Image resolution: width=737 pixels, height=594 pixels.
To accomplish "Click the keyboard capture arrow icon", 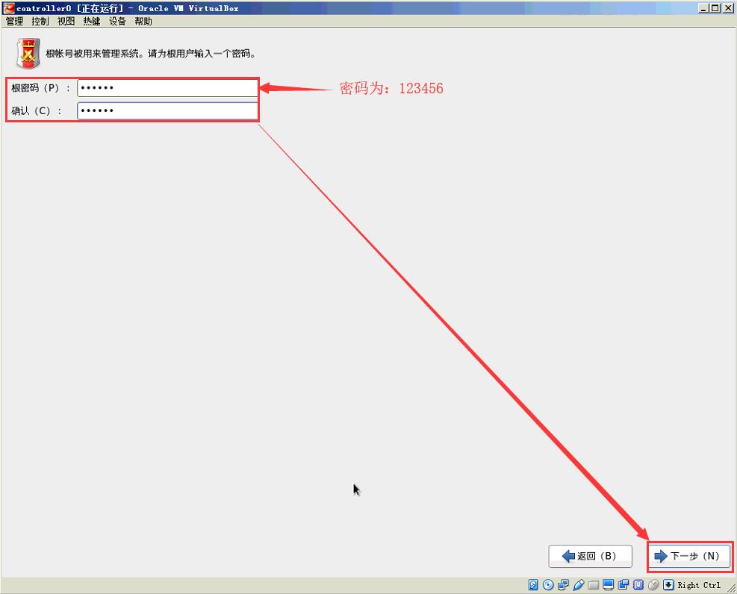I will (668, 584).
